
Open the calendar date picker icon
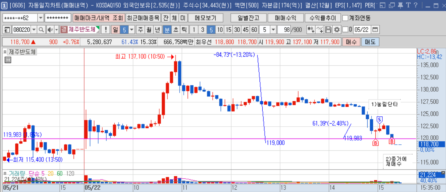pyautogui.click(x=375, y=30)
